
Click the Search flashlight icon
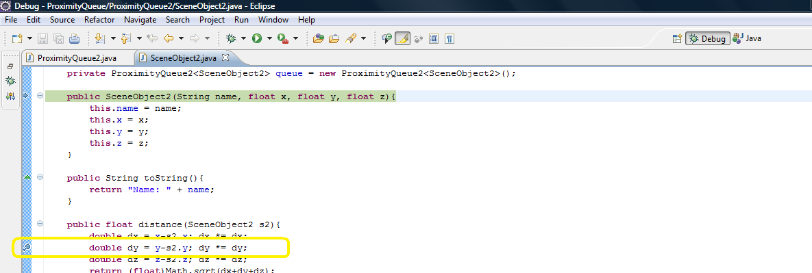pyautogui.click(x=350, y=38)
